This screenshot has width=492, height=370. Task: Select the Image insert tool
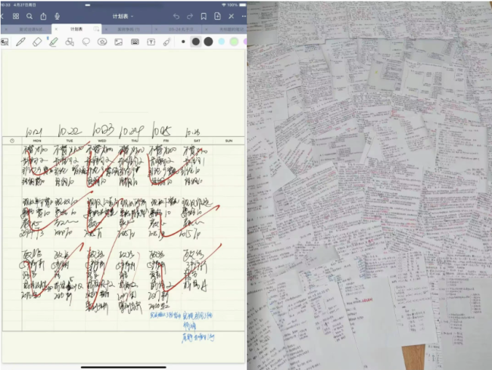pyautogui.click(x=118, y=42)
